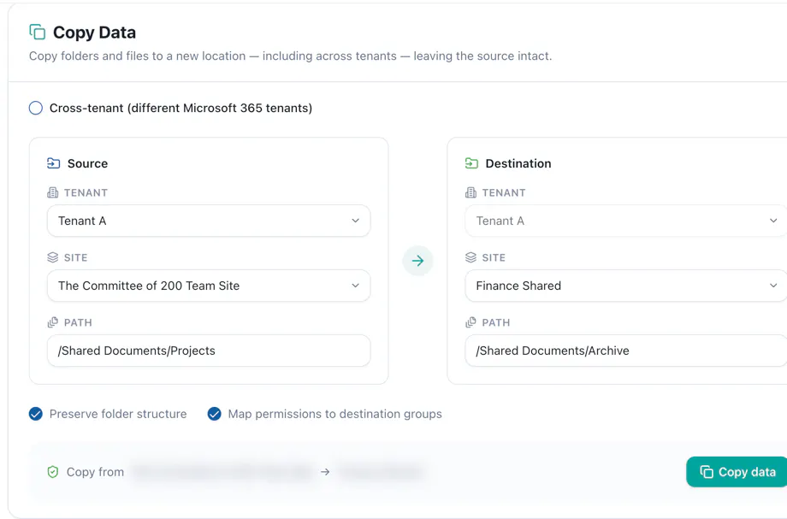The image size is (787, 519).
Task: Click the Destination heading text
Action: 518,163
